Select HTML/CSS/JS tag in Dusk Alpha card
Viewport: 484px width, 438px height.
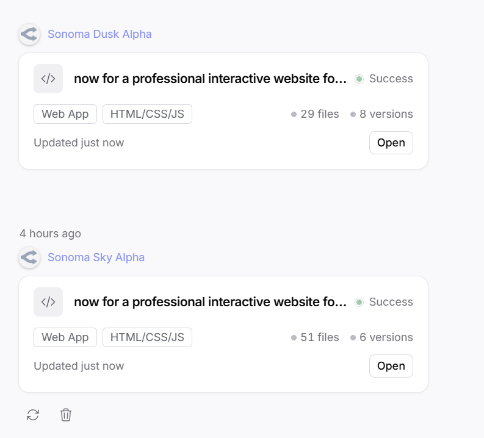[x=147, y=114]
